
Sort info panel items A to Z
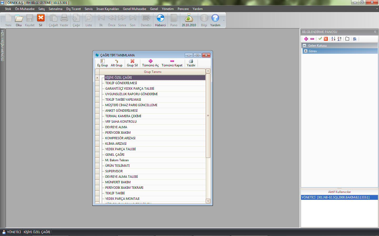coord(333,39)
